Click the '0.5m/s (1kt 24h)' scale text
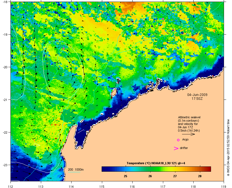Image resolution: width=232 pixels, height=188 pixels. (189, 131)
